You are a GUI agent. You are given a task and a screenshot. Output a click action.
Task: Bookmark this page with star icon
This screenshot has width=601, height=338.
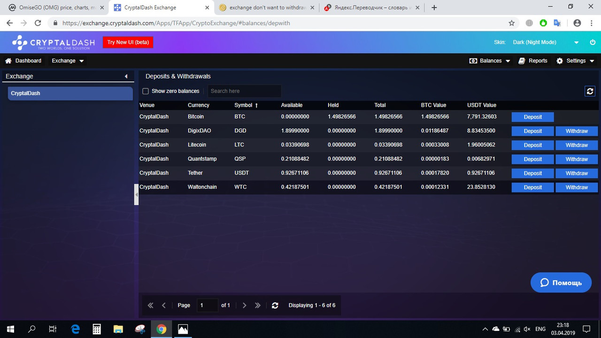click(x=512, y=23)
